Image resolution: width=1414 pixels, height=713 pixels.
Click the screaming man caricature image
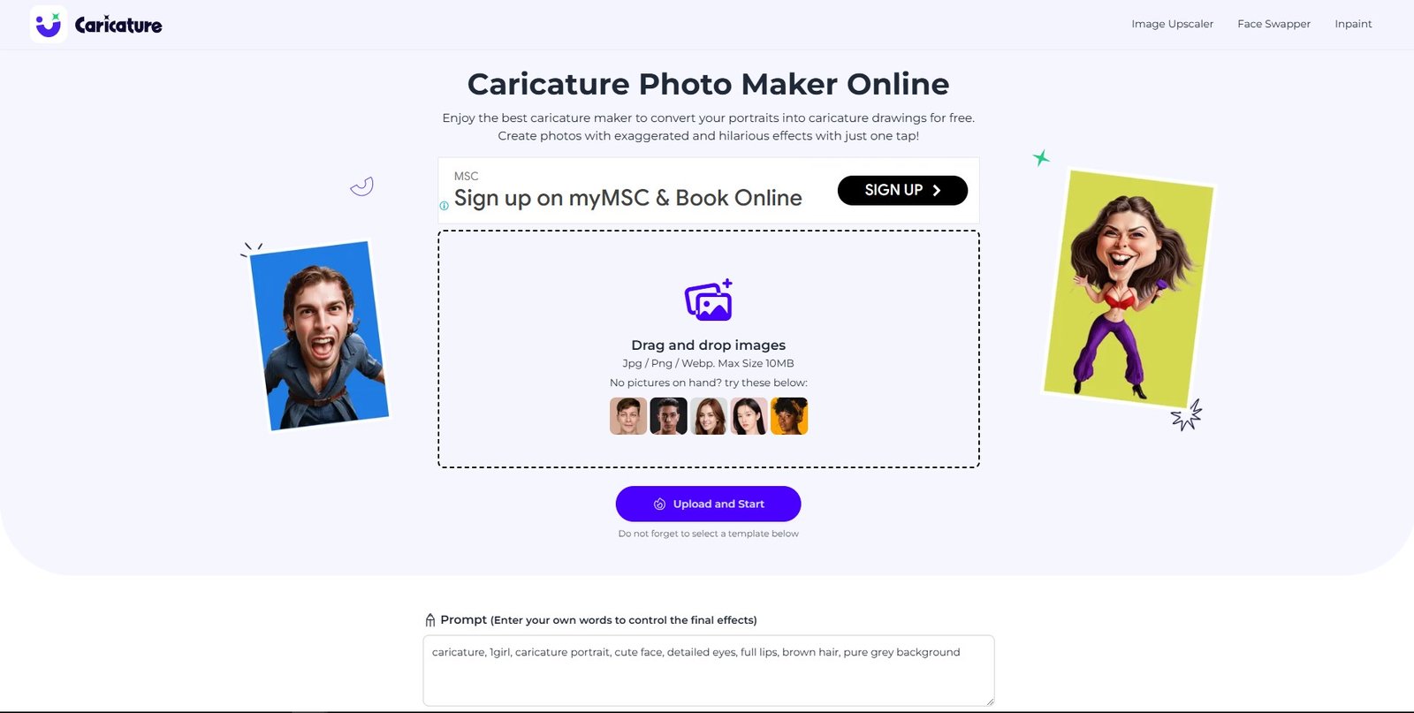click(320, 336)
